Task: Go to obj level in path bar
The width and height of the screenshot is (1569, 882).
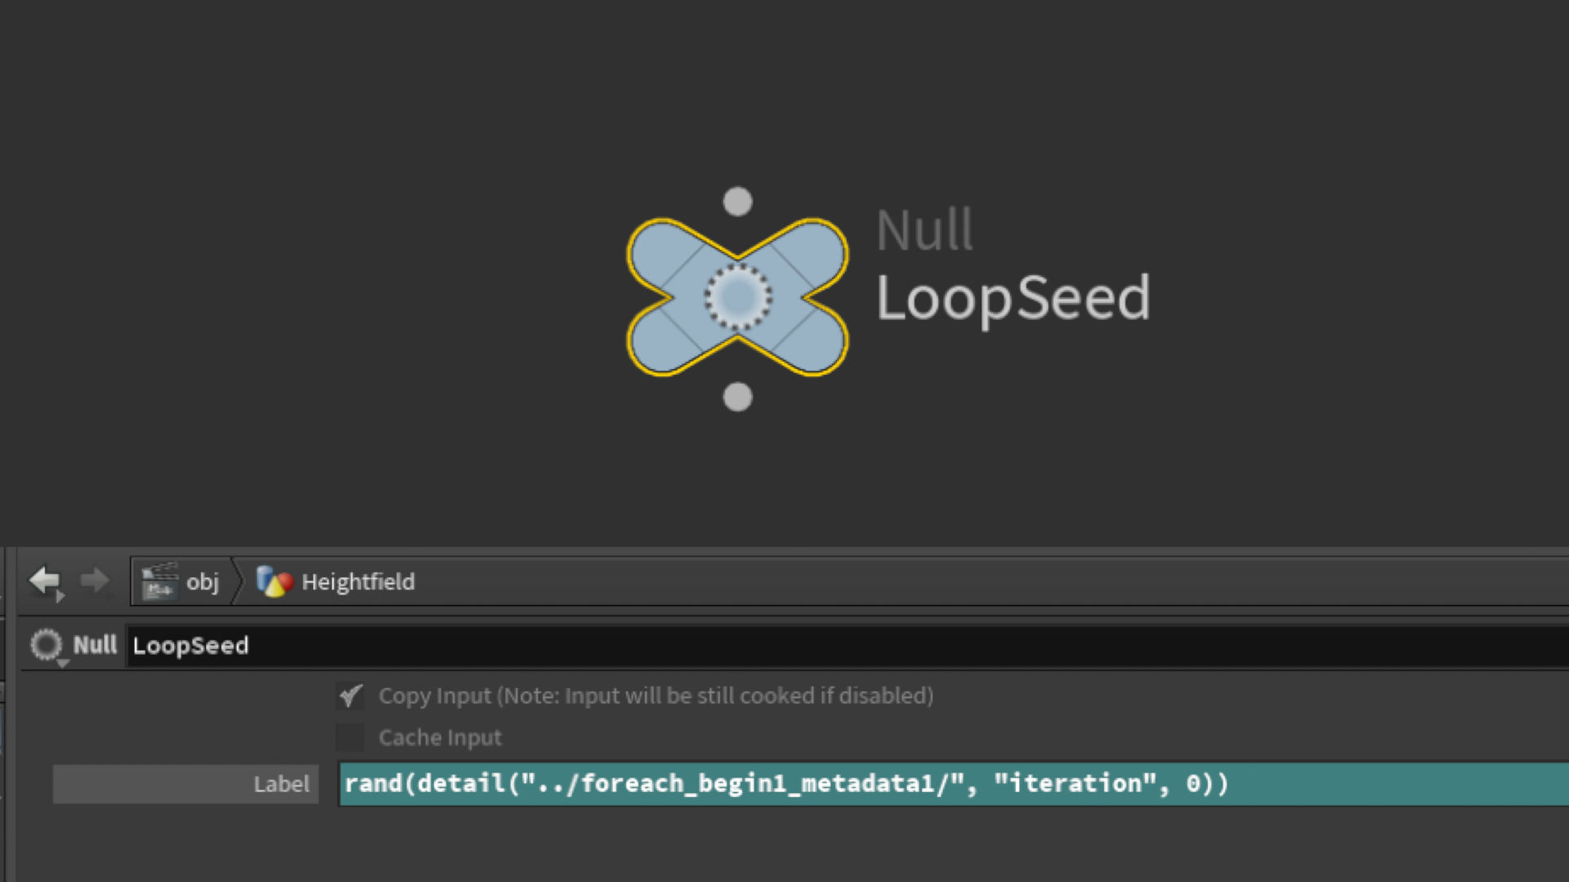Action: pyautogui.click(x=202, y=582)
